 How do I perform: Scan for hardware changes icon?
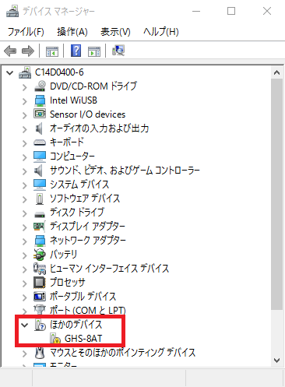[118, 51]
